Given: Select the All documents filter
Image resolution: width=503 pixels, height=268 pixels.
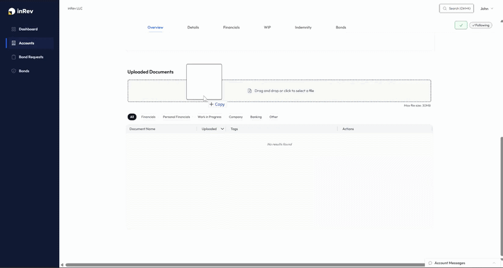Looking at the screenshot, I should tap(132, 117).
